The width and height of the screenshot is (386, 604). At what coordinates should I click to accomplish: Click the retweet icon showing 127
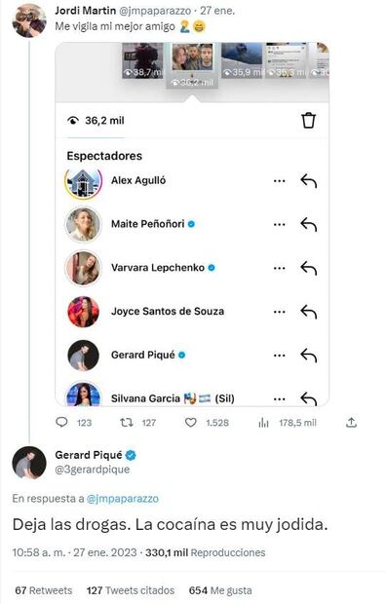coord(127,423)
